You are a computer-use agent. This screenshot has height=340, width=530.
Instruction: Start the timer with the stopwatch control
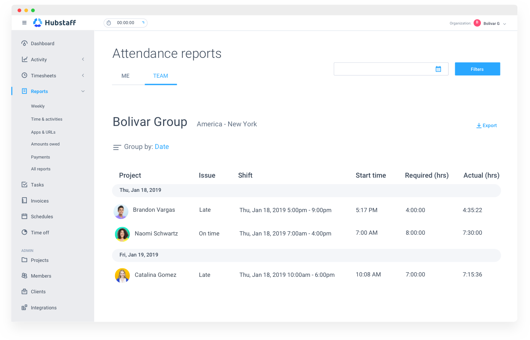(109, 23)
